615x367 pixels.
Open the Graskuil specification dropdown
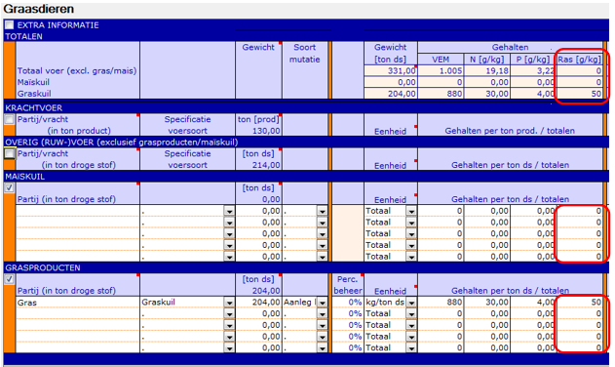pos(229,303)
